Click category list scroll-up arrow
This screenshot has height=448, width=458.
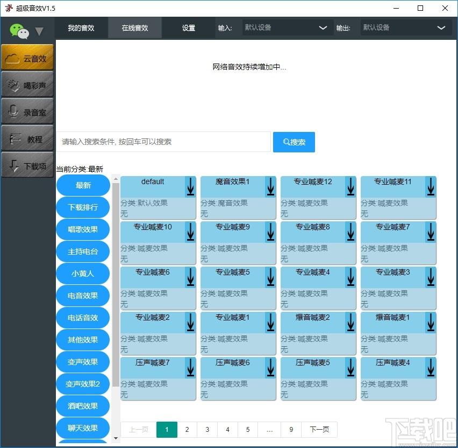(116, 178)
